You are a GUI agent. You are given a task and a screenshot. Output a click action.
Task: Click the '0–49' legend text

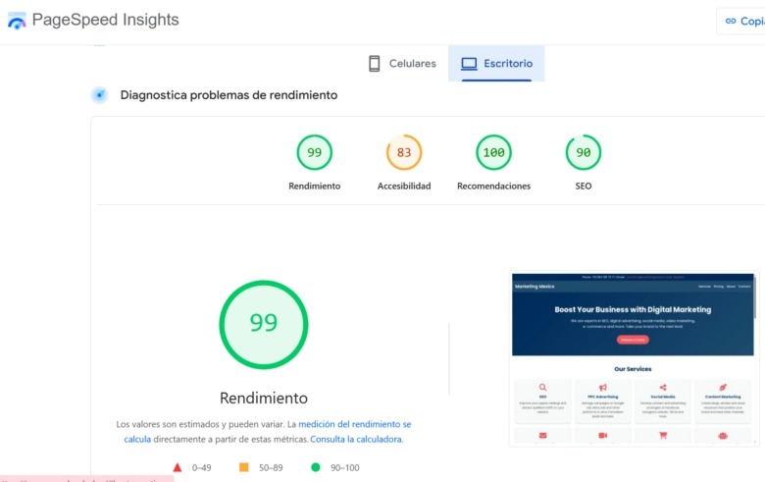click(201, 468)
